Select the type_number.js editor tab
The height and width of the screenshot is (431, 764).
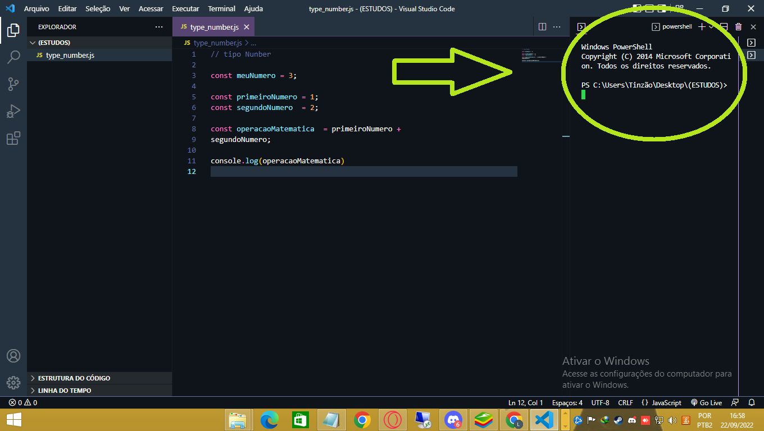(x=214, y=27)
